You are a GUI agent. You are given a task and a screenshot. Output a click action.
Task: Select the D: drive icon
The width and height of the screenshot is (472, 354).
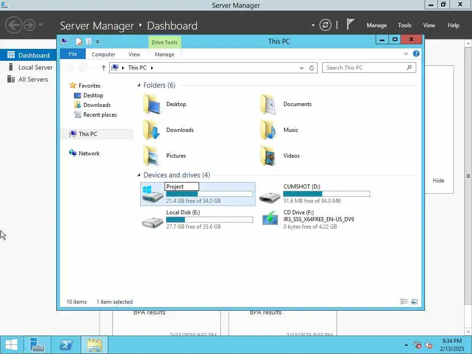(x=270, y=197)
